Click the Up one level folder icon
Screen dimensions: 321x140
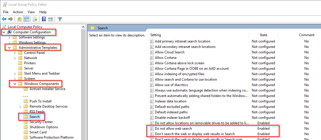pyautogui.click(x=20, y=19)
